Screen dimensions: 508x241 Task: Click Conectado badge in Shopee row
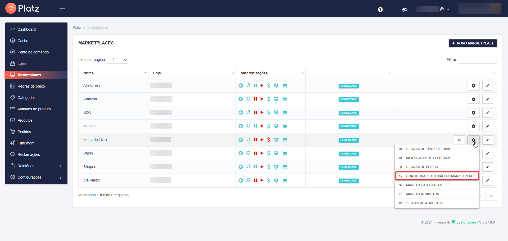point(349,167)
